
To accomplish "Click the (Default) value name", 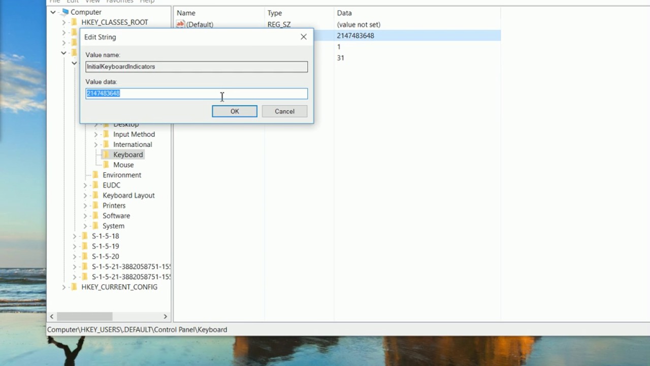I will point(200,24).
